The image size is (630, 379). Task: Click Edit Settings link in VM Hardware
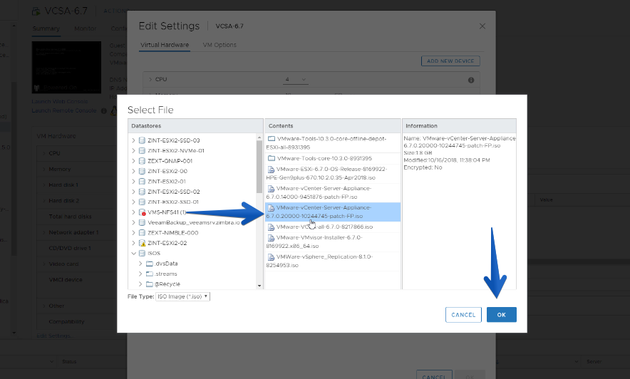tap(55, 336)
